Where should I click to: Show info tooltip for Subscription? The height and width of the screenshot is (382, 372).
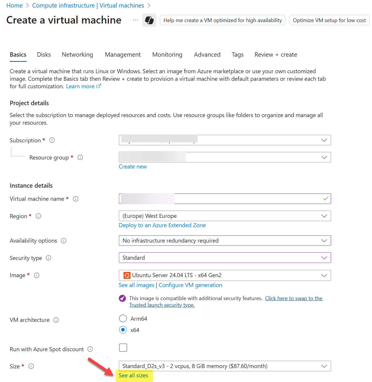pos(52,140)
